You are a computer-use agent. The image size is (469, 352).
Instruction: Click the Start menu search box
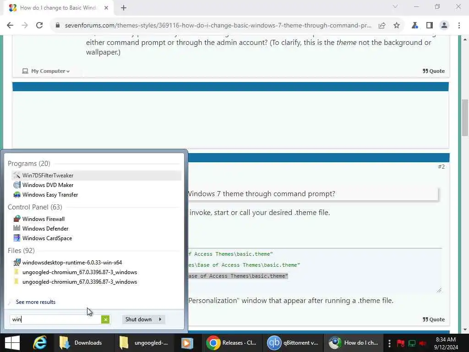(55, 319)
